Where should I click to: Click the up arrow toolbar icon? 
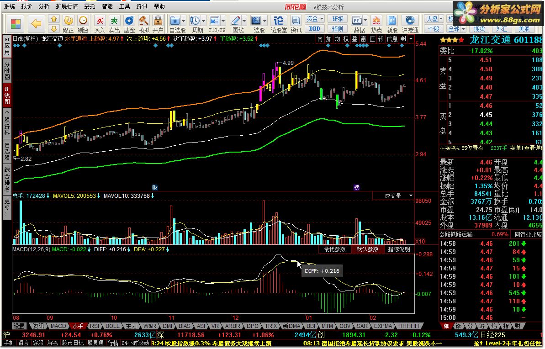pos(53,19)
